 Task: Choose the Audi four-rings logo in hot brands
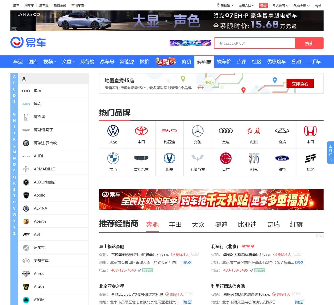click(226, 131)
